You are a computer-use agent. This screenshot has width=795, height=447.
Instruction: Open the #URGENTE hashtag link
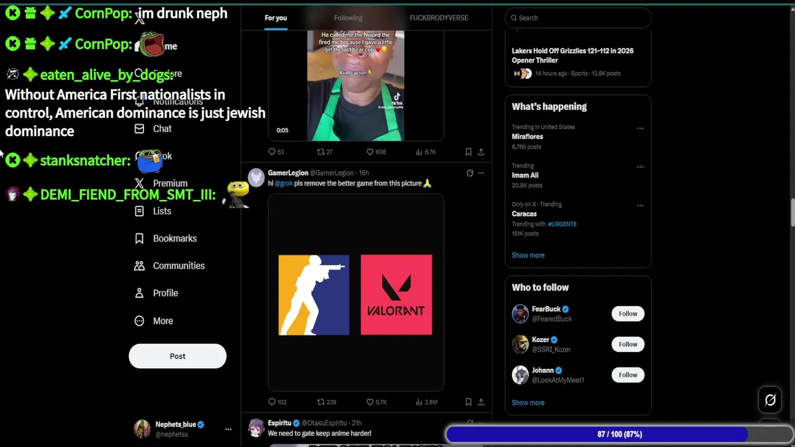(x=562, y=224)
